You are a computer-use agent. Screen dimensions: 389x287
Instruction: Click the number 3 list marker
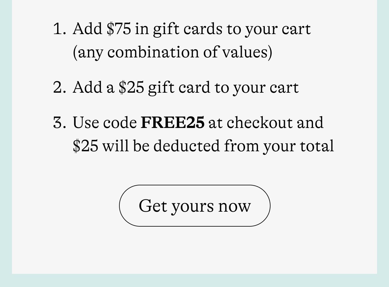tap(59, 122)
